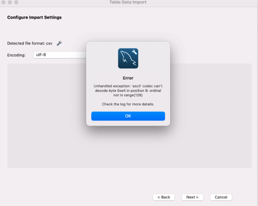The height and width of the screenshot is (206, 258).
Task: Click the MySQL Workbench dolphin icon in the dialog
Action: 128,58
